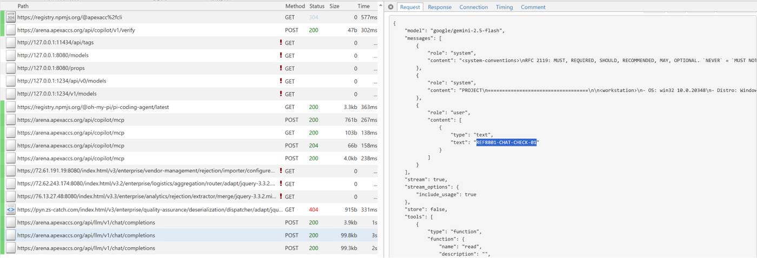Click the error mark on 8080/props row
Viewport: 757px width, 258px height.
[281, 69]
